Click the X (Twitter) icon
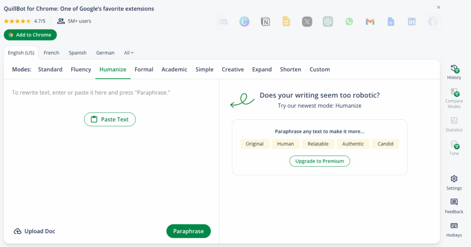471x247 pixels. pos(307,22)
